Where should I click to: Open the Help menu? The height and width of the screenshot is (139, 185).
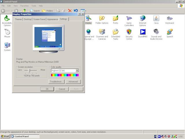tap(41, 6)
